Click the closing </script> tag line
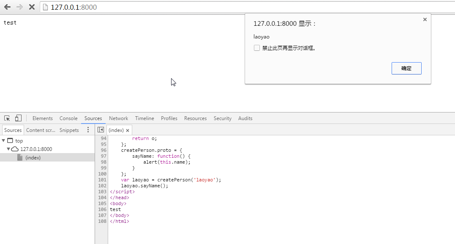 (122, 192)
